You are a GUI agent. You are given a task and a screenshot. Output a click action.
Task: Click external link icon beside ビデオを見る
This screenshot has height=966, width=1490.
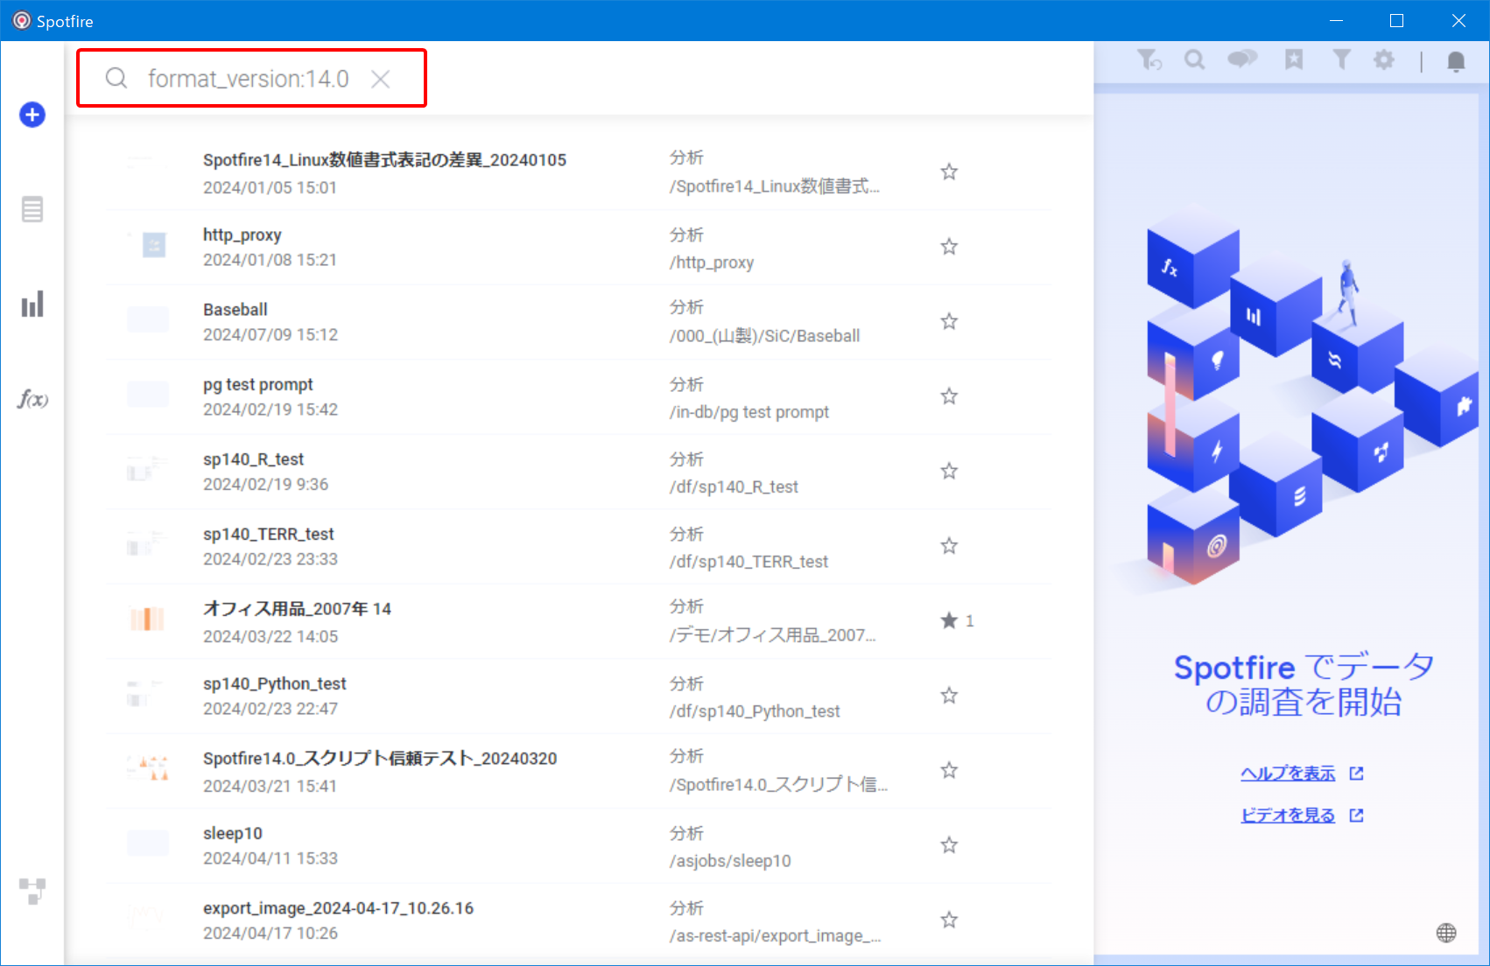point(1357,815)
